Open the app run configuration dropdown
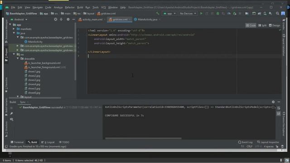The image size is (290, 163). tap(169, 14)
